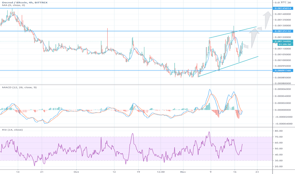295x174 pixels.
Task: Open the MA (9, close, 0) indicator legend
Action: (x=13, y=5)
